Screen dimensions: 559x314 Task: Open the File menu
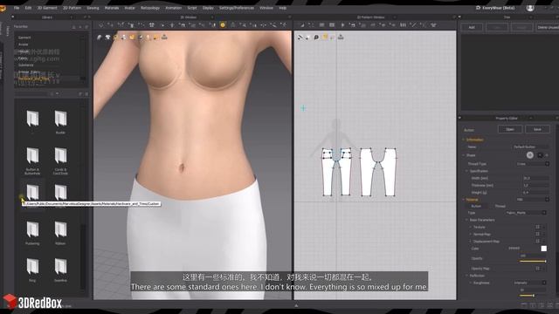tap(17, 8)
